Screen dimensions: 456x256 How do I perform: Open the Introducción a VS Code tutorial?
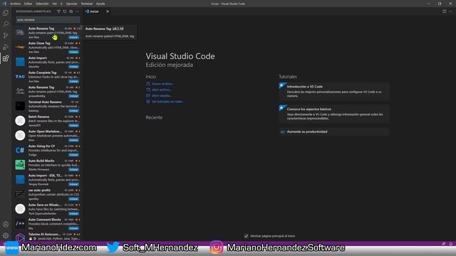coord(334,92)
